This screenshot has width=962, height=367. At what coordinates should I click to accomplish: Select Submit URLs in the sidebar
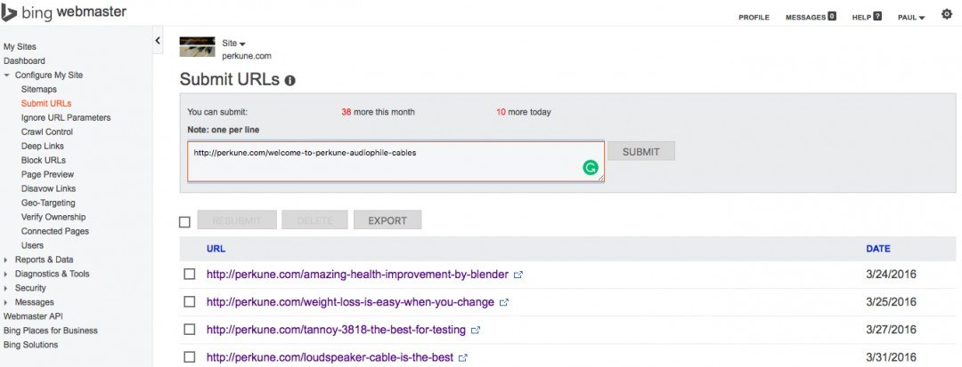pos(46,103)
